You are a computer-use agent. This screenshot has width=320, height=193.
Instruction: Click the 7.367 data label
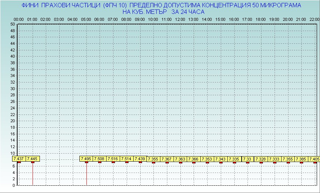click(167, 159)
